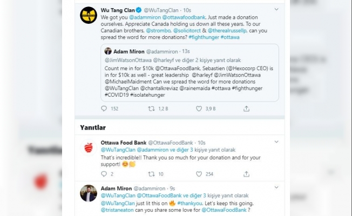Like Ottawa Food Bank's thank-you tweet
Viewport: 352px width, 216px height.
[198, 174]
